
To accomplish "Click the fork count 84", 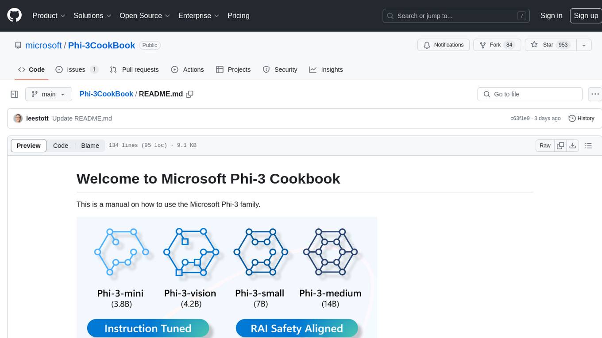I will pos(509,45).
